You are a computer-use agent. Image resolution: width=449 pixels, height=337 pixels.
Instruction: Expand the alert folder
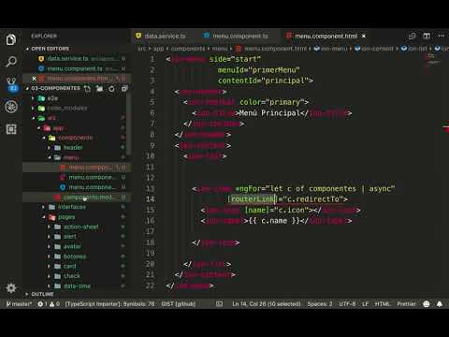(x=69, y=237)
